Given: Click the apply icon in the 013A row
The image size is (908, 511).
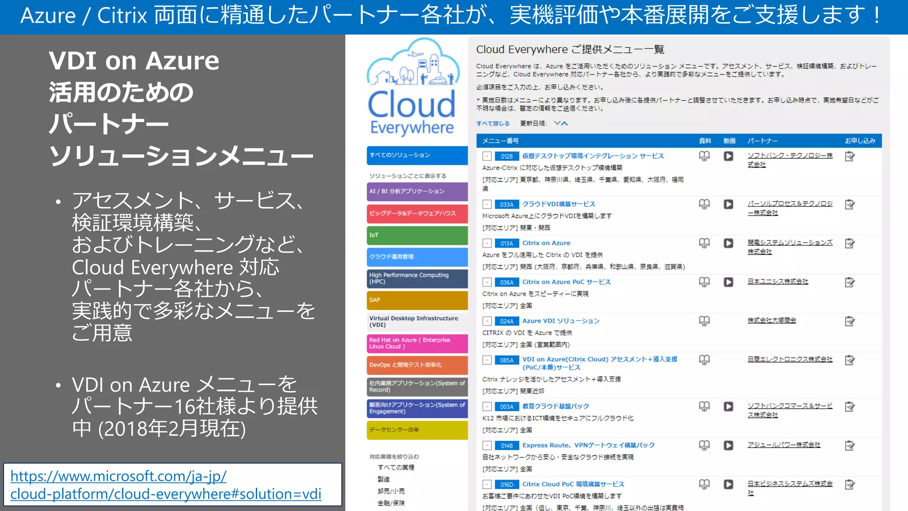Looking at the screenshot, I should pyautogui.click(x=849, y=243).
